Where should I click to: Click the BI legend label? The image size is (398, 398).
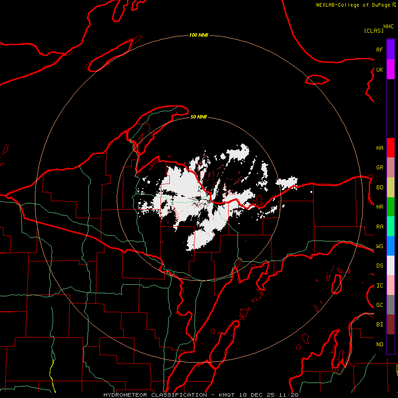(x=379, y=325)
